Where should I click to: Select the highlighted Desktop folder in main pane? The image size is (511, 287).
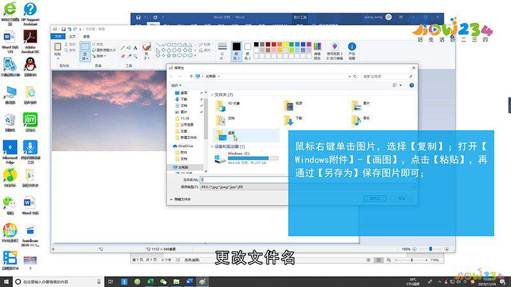247,135
